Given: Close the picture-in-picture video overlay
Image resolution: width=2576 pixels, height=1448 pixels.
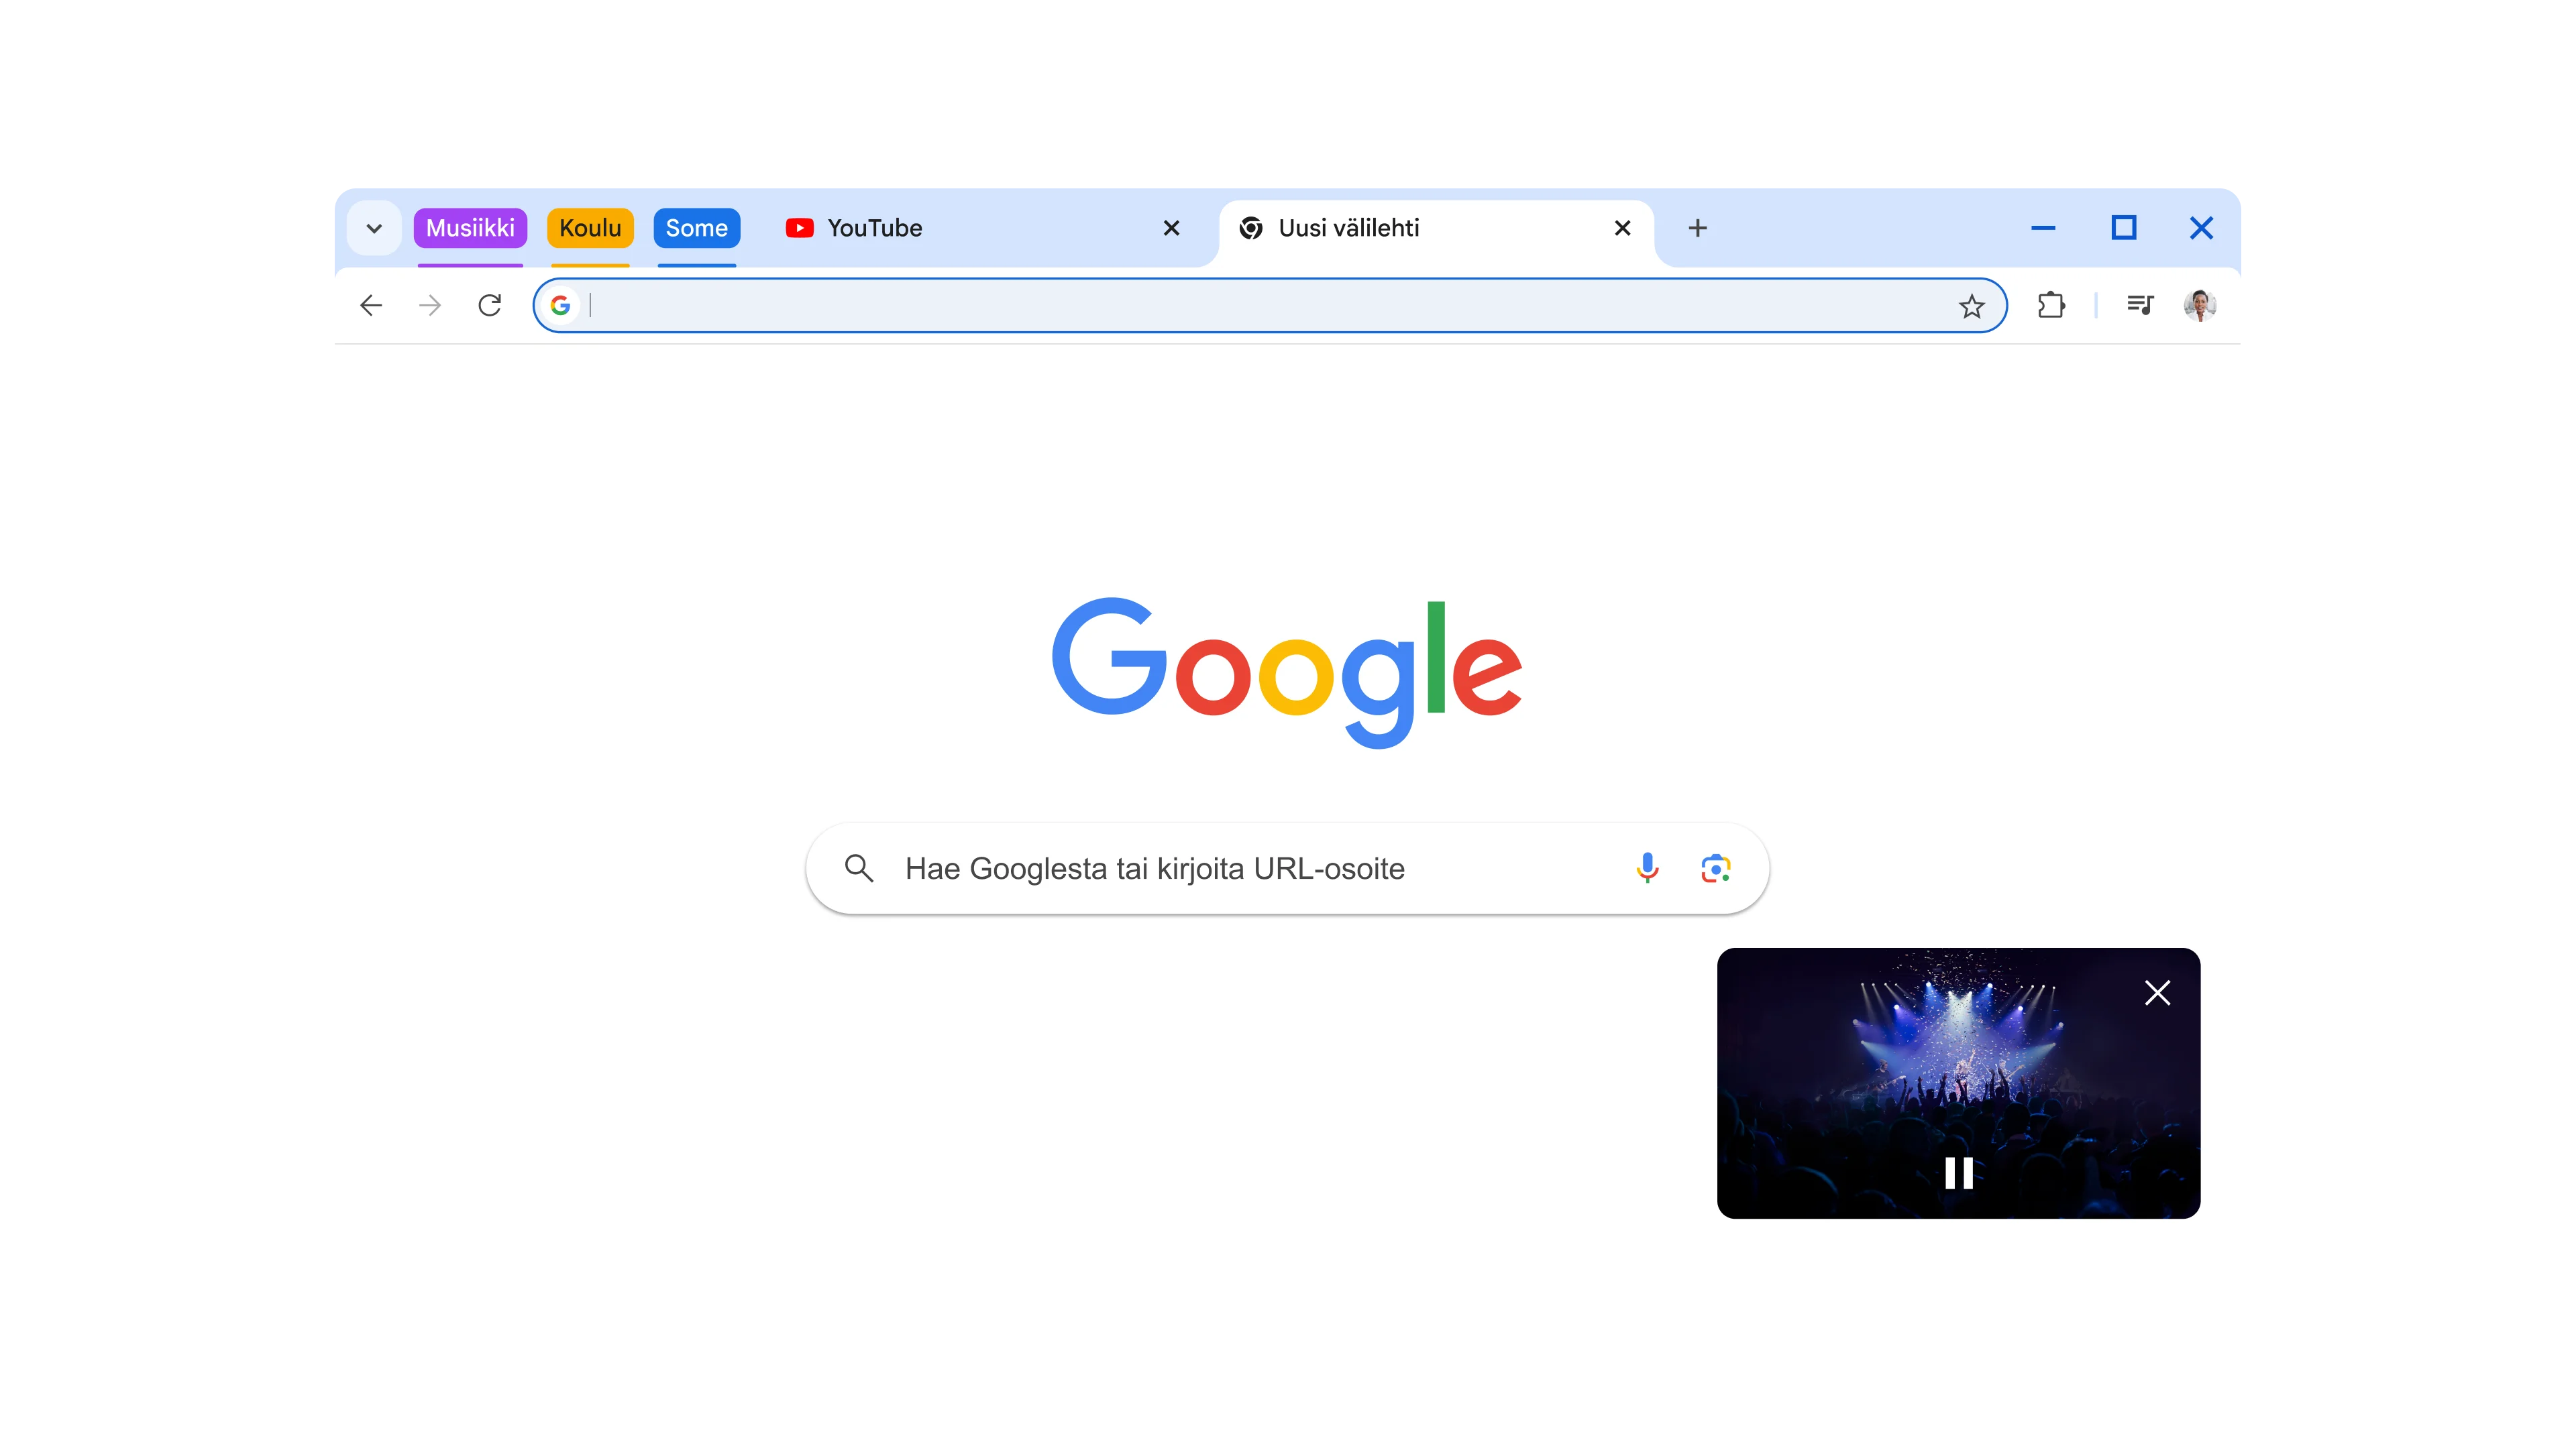Looking at the screenshot, I should point(2159,992).
